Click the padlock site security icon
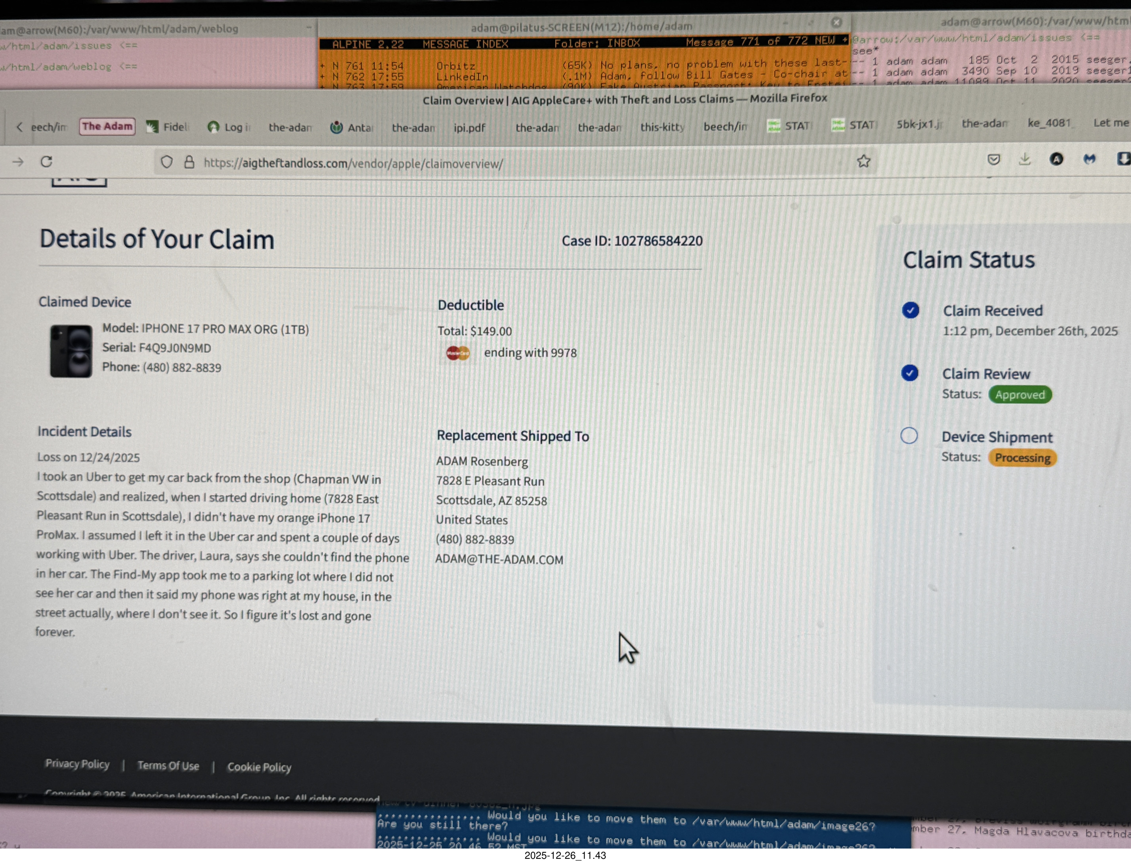The height and width of the screenshot is (862, 1131). coord(189,162)
